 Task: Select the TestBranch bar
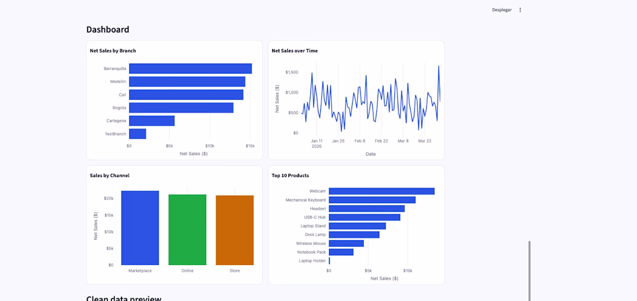[x=137, y=134]
